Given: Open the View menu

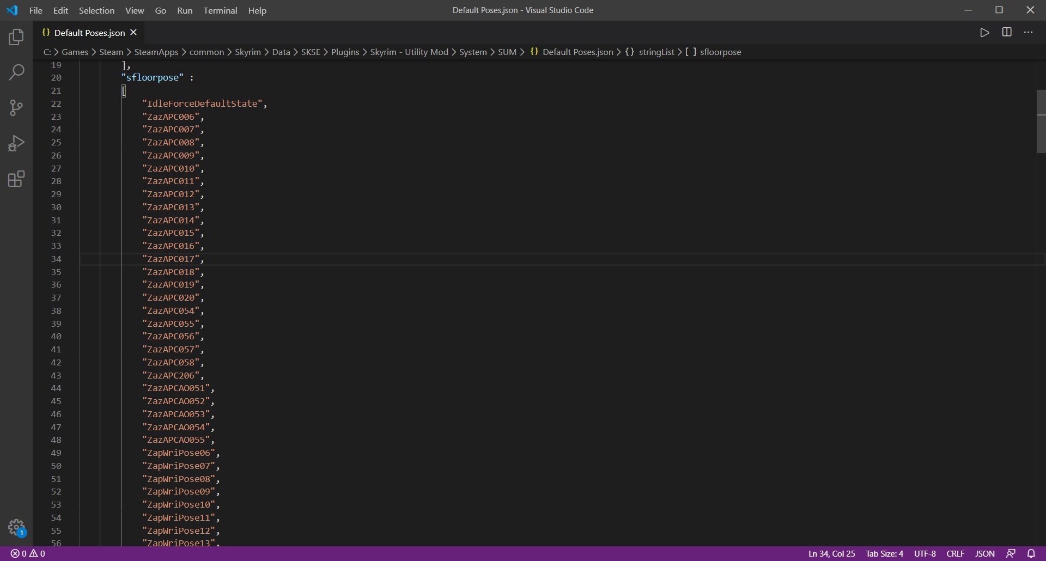Looking at the screenshot, I should tap(135, 10).
